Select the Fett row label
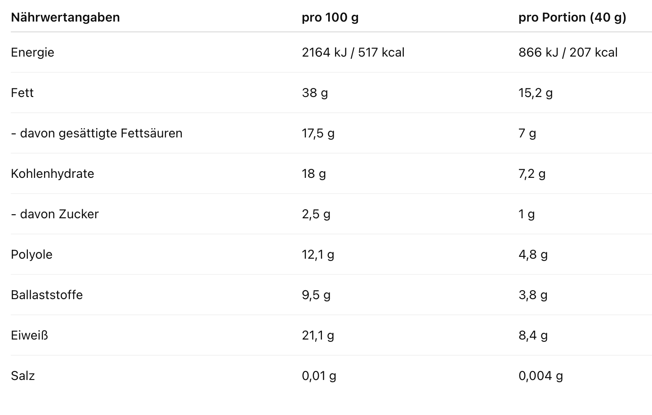 coord(22,93)
